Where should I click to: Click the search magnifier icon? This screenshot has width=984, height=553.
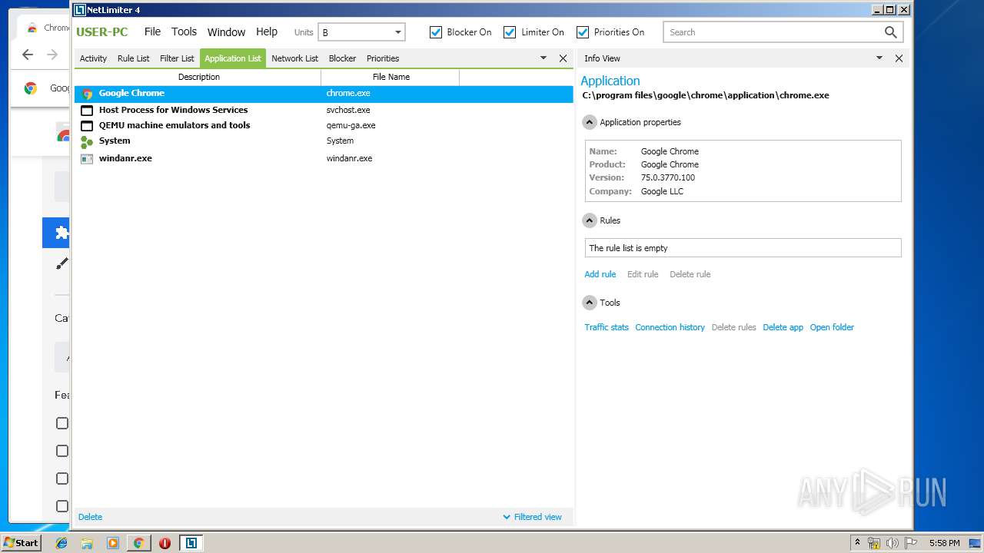pyautogui.click(x=890, y=32)
